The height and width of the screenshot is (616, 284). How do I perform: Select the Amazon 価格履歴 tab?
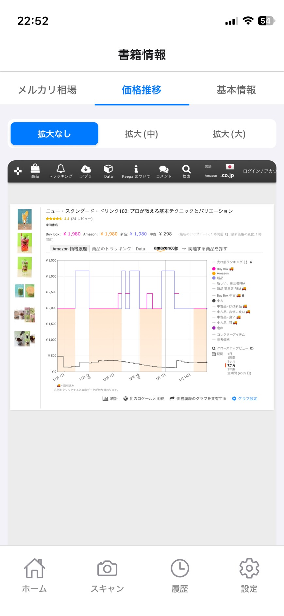click(x=70, y=249)
